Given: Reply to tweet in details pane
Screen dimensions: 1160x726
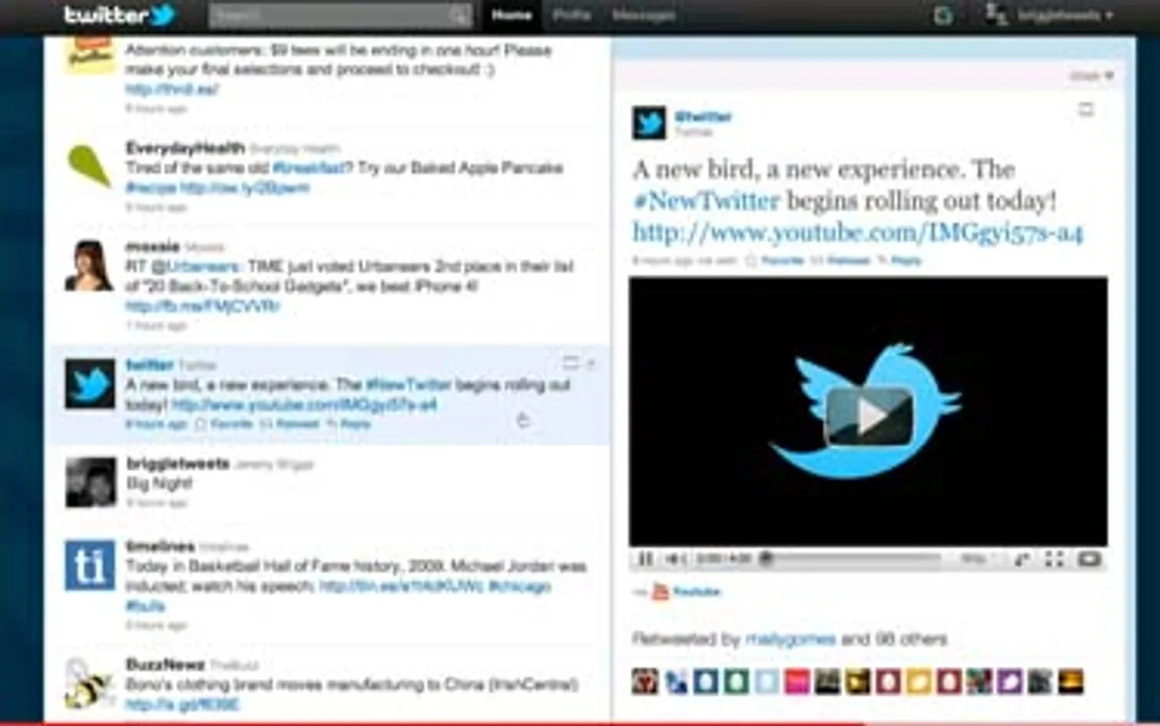Looking at the screenshot, I should 900,260.
